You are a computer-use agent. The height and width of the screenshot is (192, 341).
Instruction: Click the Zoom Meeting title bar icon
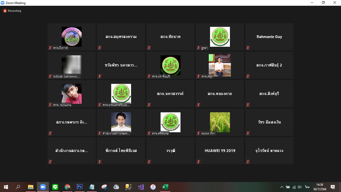pos(3,3)
